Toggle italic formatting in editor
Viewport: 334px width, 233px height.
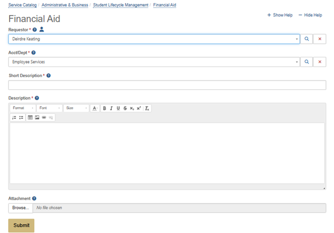click(x=111, y=108)
